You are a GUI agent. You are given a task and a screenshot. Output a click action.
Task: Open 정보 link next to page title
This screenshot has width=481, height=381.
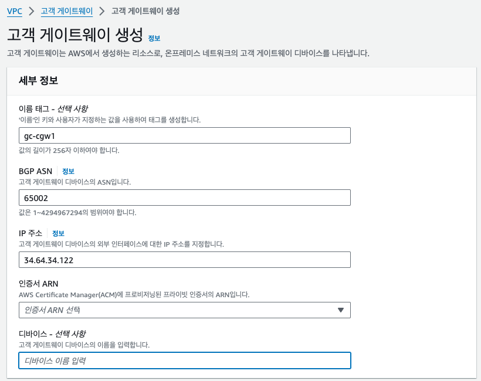154,38
